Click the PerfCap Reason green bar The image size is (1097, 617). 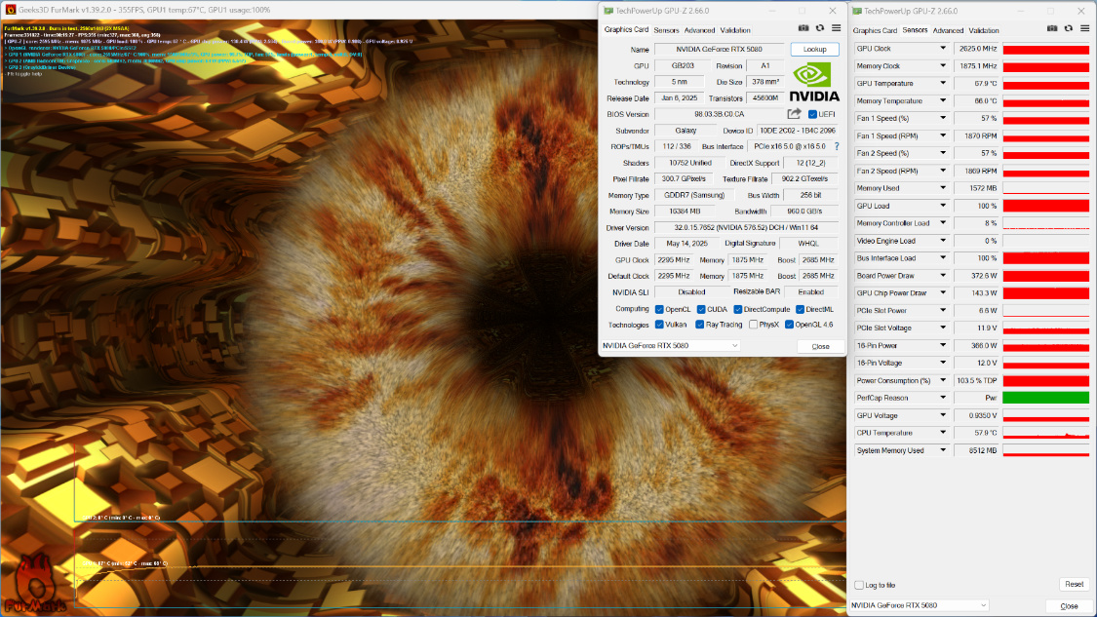coord(1046,398)
